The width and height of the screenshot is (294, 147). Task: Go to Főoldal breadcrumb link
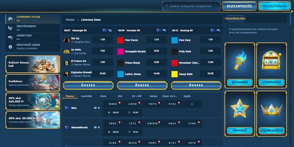pyautogui.click(x=70, y=20)
